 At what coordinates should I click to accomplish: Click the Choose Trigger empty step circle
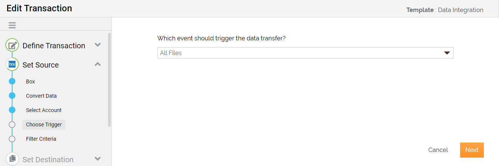[12, 124]
